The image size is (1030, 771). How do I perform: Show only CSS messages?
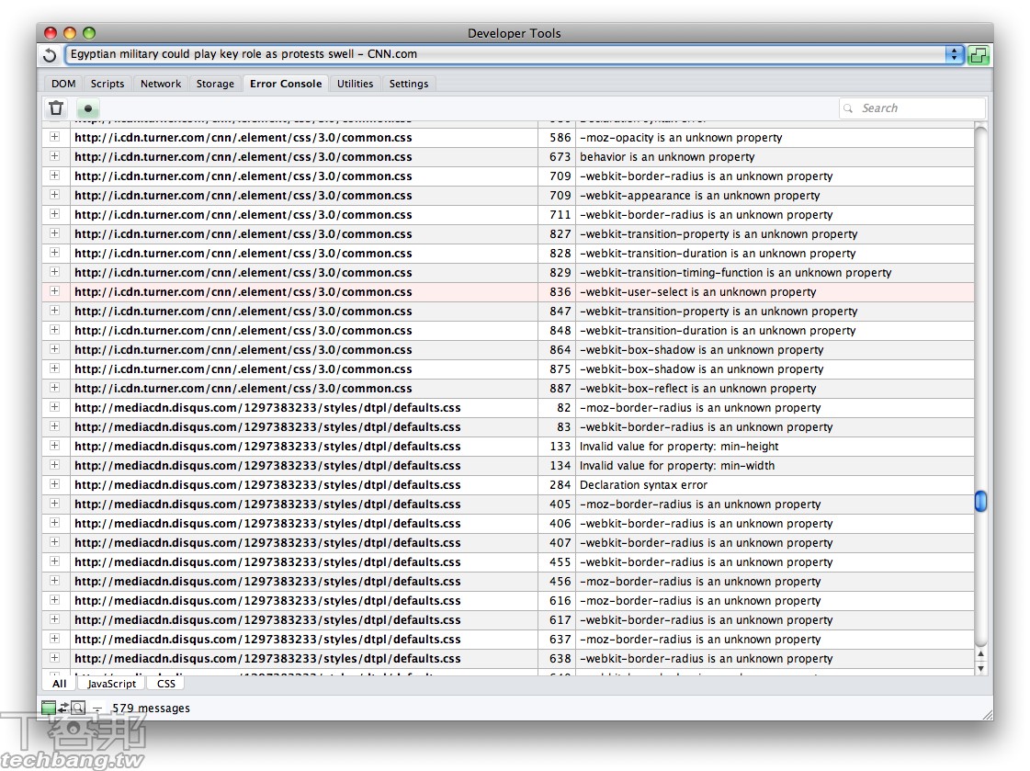[166, 684]
